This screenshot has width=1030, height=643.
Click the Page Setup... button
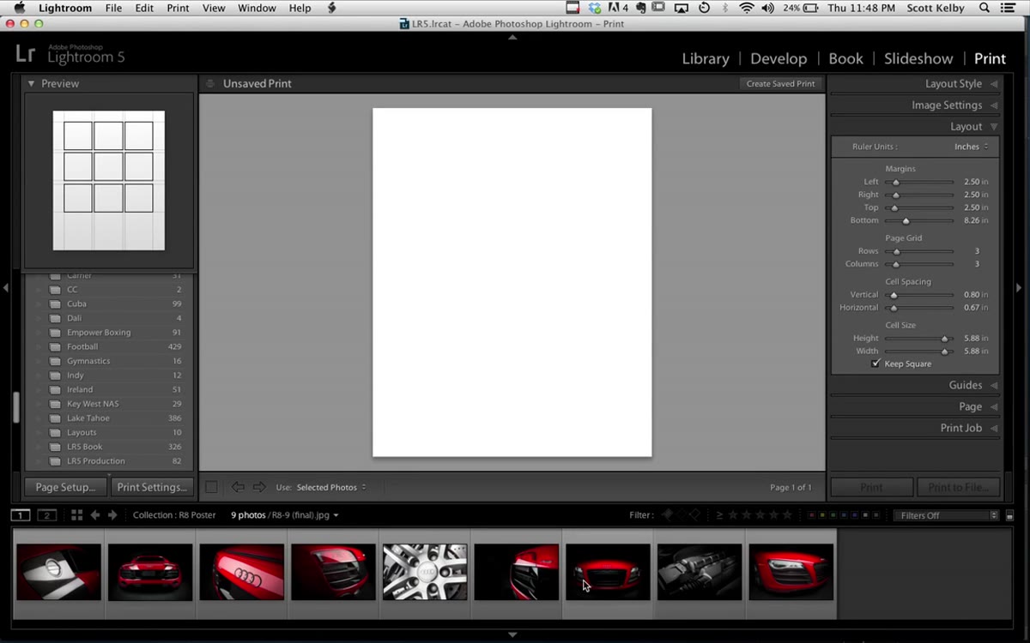[65, 487]
